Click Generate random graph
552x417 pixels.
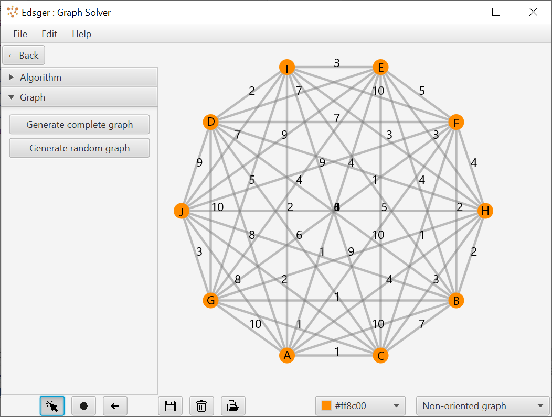tap(80, 148)
